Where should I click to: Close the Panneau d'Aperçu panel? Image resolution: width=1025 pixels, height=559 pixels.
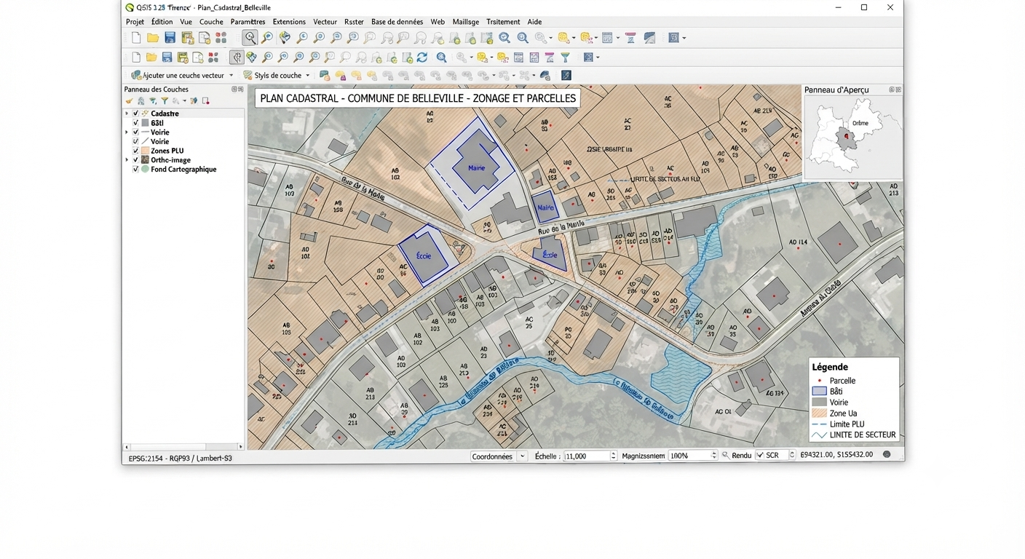[x=899, y=90]
